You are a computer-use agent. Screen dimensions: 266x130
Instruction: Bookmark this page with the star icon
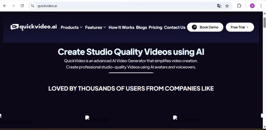pos(227,6)
